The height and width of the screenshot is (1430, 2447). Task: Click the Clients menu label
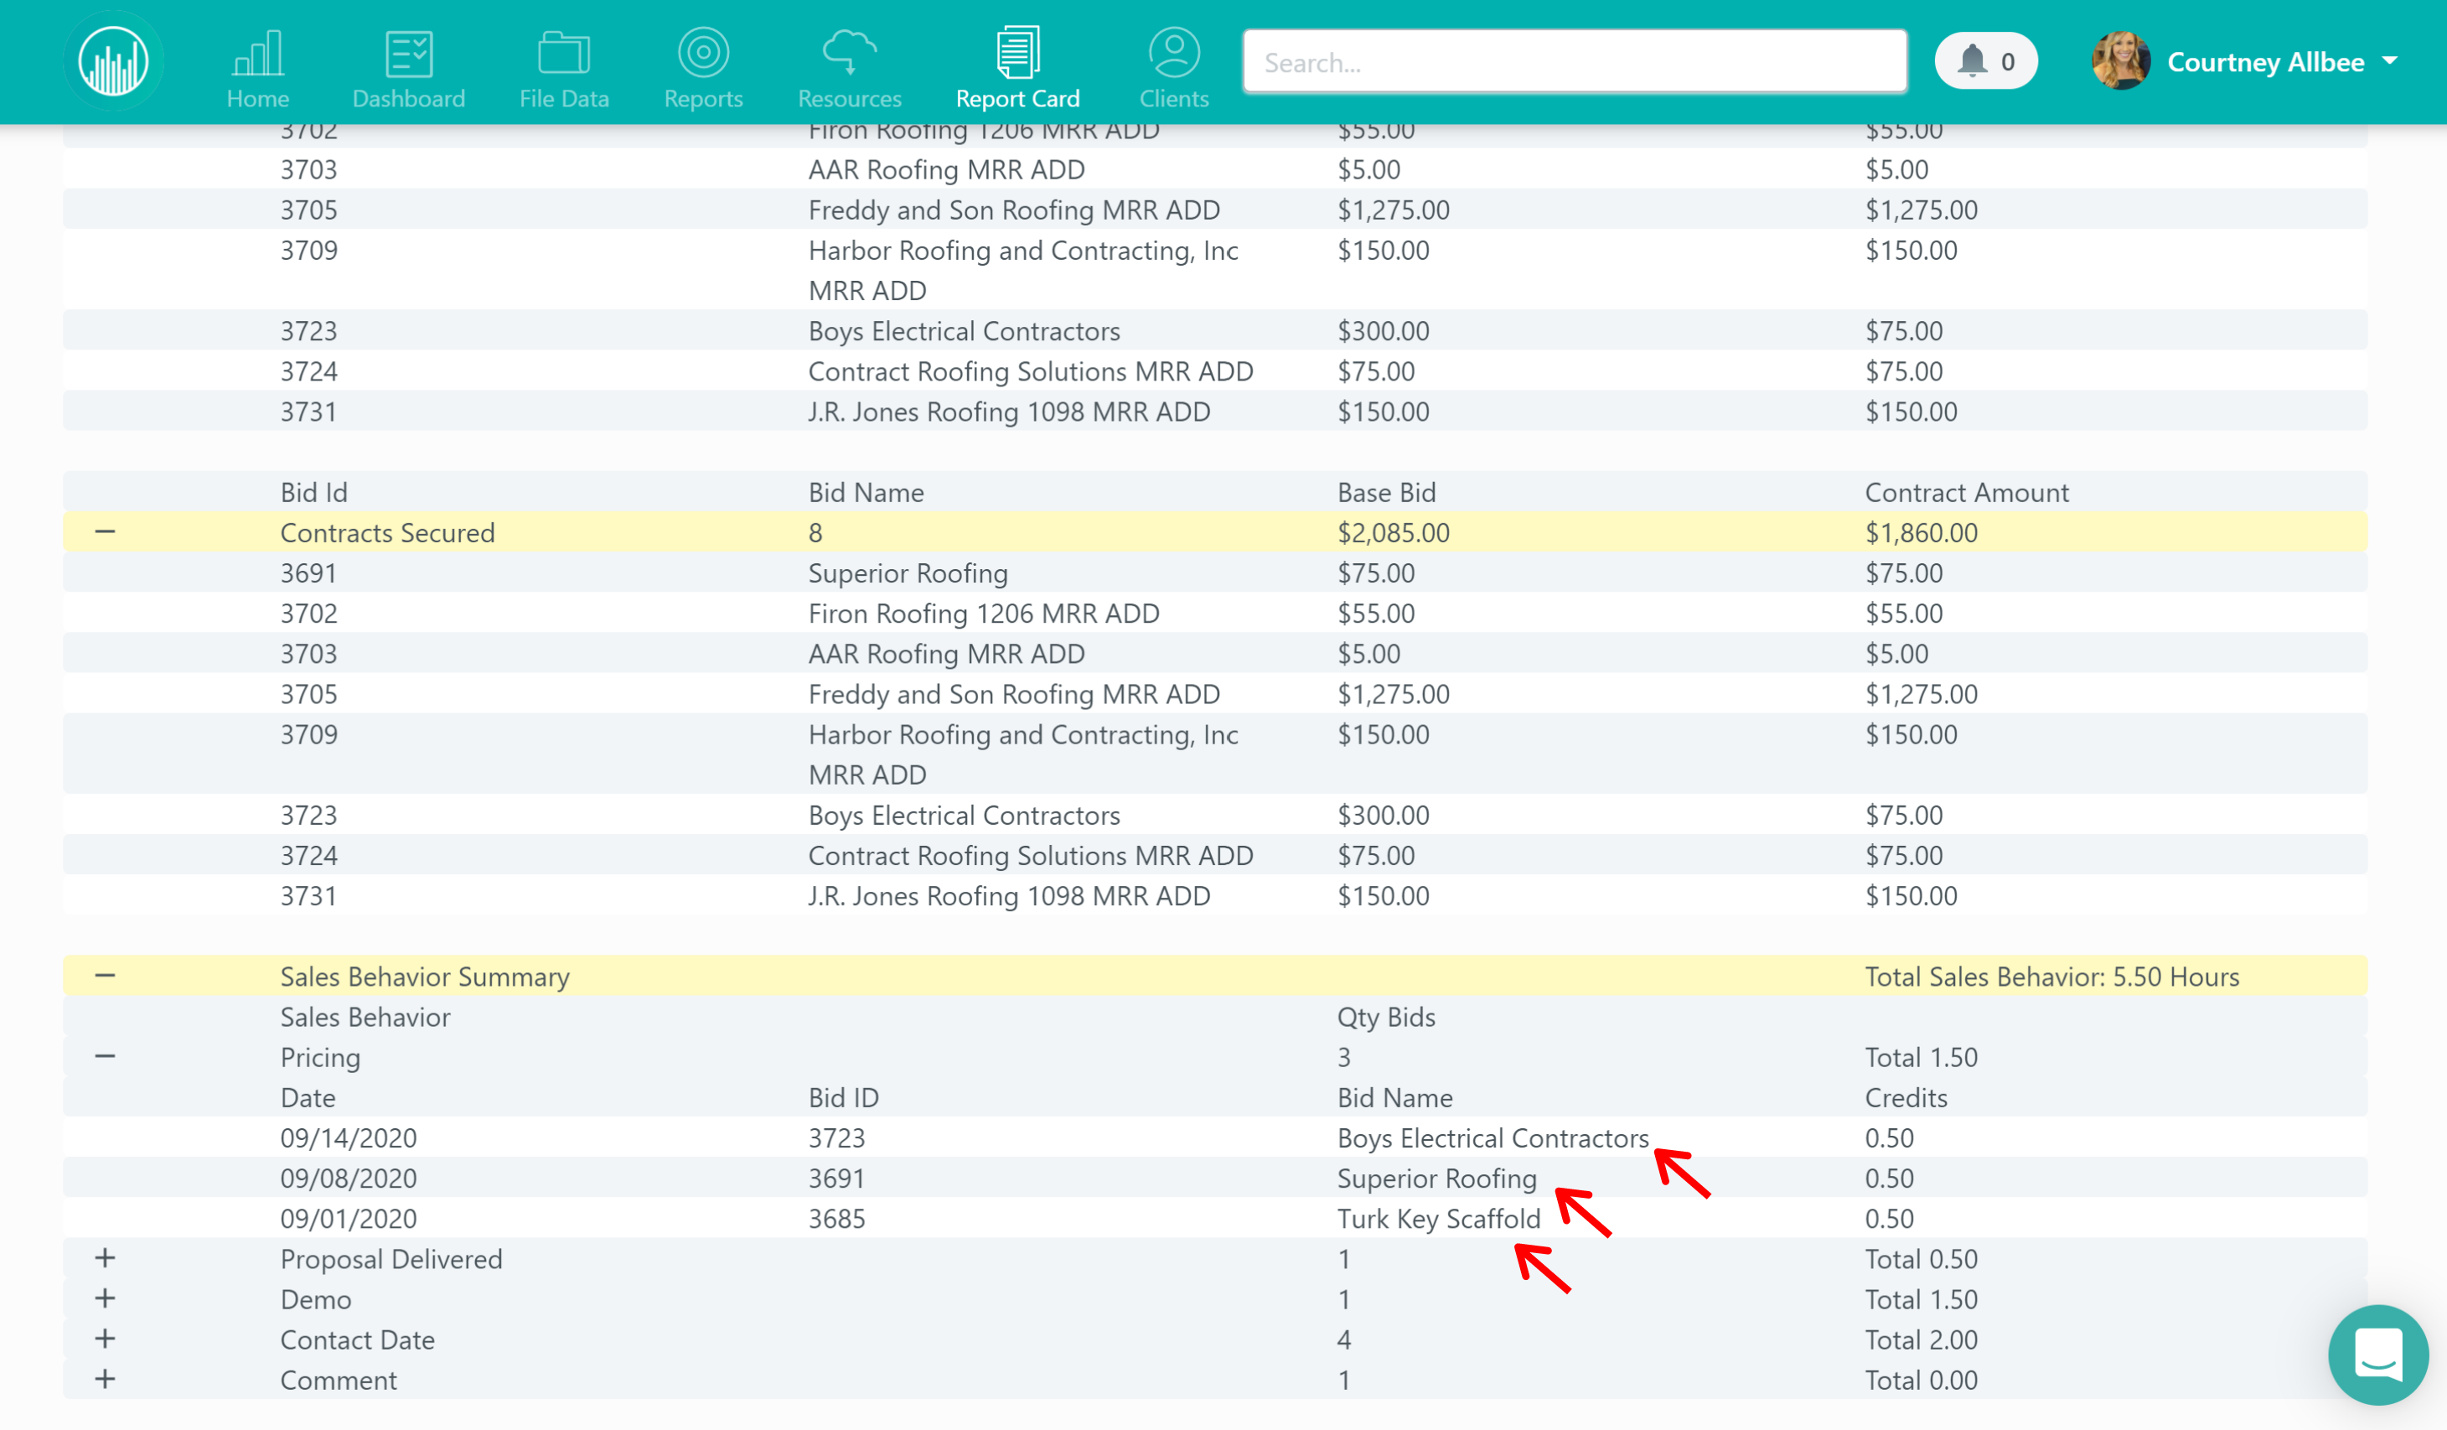click(x=1174, y=99)
